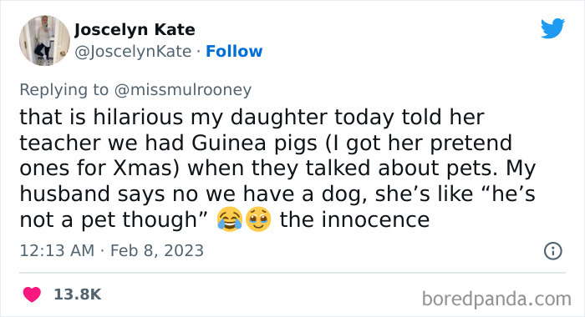Click the teary-eyed pleading emoji
The image size is (585, 317).
[258, 219]
